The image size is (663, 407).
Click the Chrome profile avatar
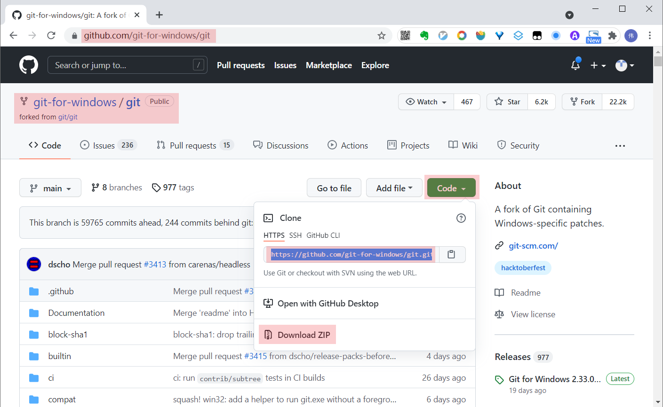pyautogui.click(x=631, y=36)
